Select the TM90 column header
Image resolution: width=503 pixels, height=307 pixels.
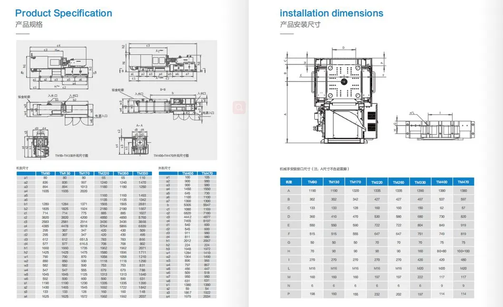45,173
